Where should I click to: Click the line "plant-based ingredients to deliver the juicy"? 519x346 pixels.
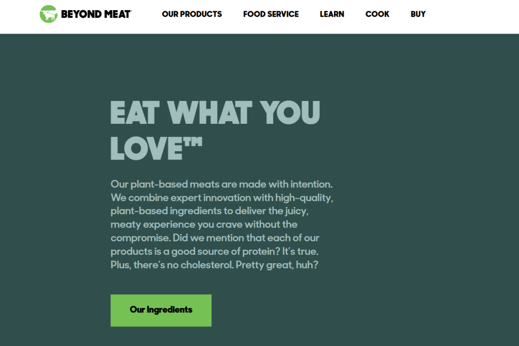[209, 211]
